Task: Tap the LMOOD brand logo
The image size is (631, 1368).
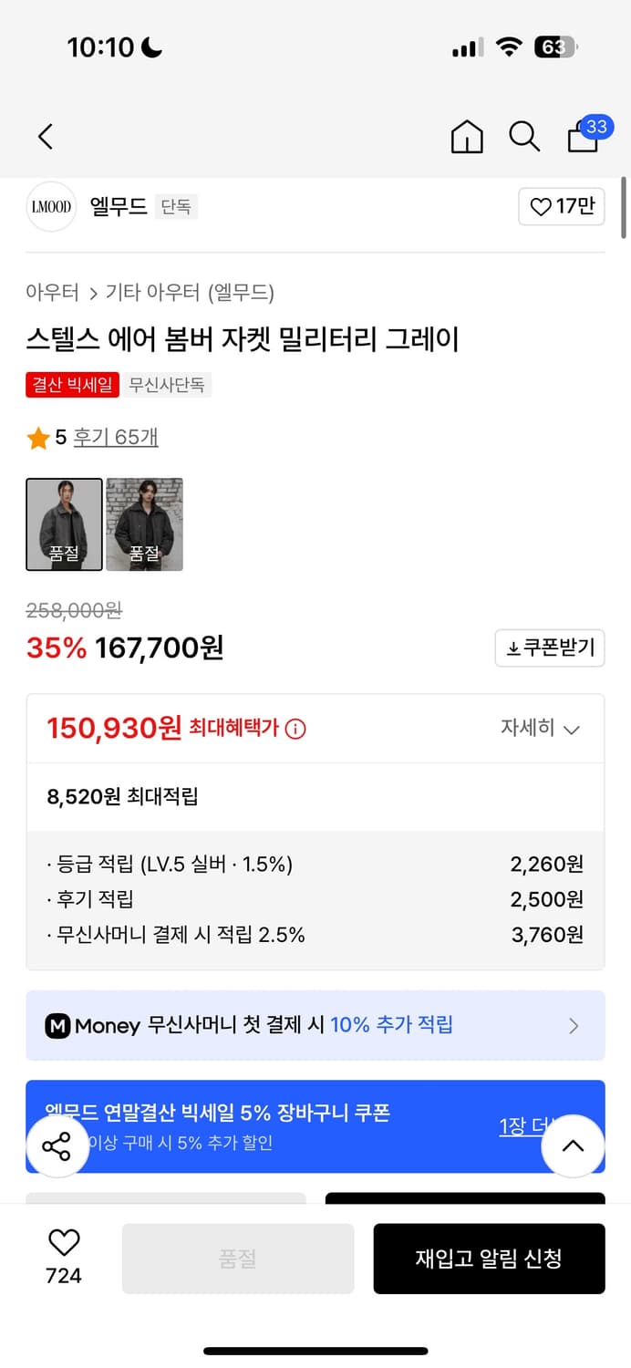Action: pos(51,207)
